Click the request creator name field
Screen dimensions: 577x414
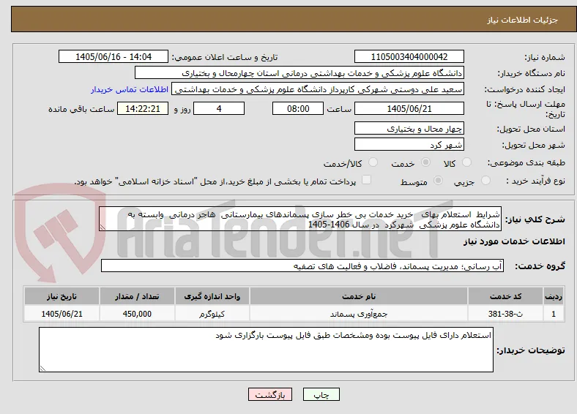[x=318, y=89]
